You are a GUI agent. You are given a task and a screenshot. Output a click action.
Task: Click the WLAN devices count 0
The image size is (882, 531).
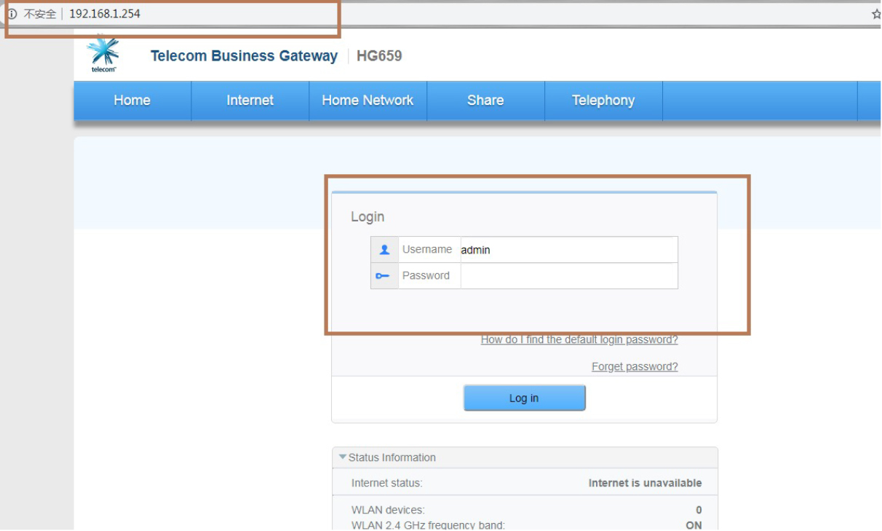(x=699, y=510)
